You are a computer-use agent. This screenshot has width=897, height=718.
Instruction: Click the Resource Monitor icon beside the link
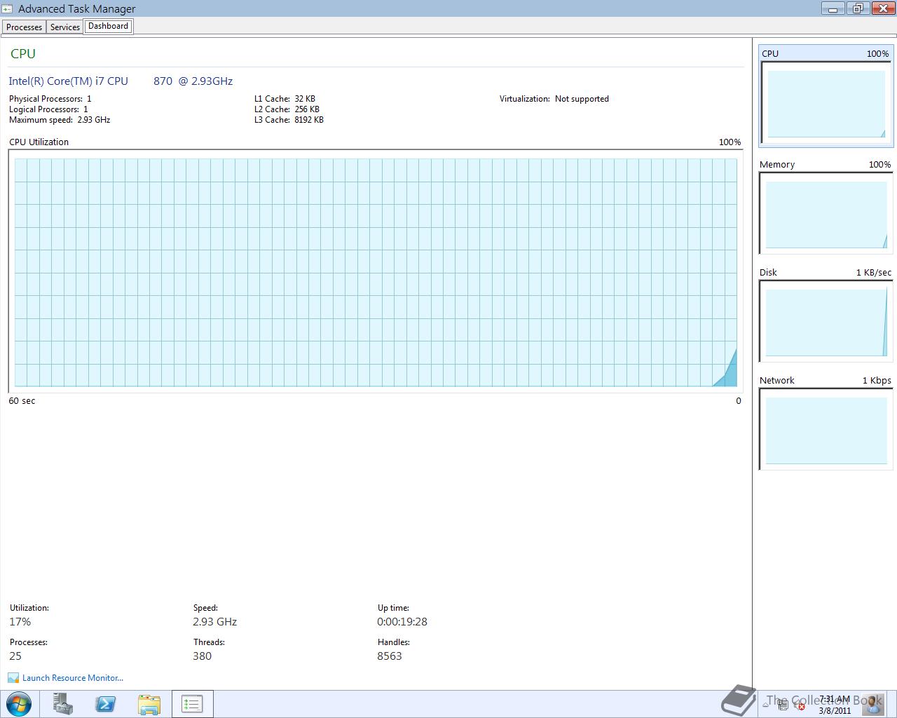tap(13, 678)
